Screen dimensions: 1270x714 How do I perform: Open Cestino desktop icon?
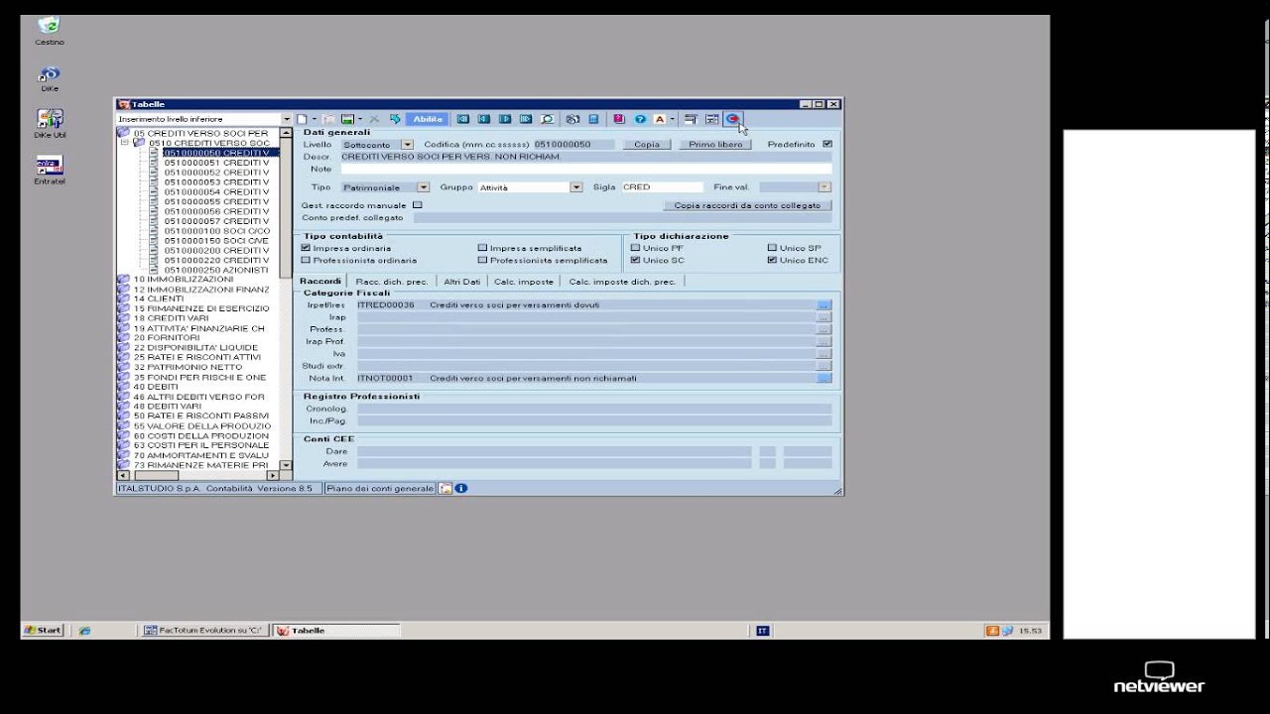[x=50, y=31]
